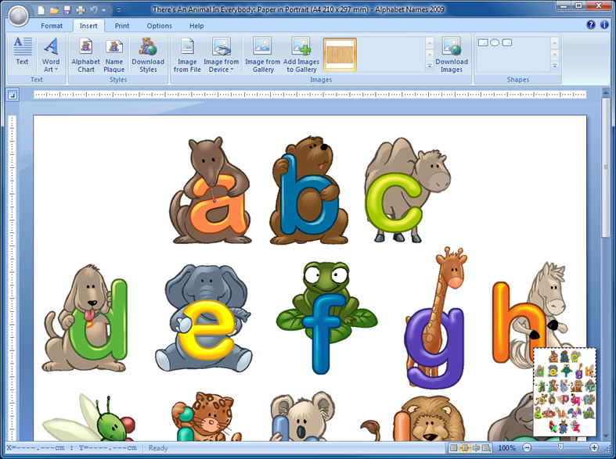Insert the rounded rectangle shape
This screenshot has height=459, width=616.
coord(506,42)
